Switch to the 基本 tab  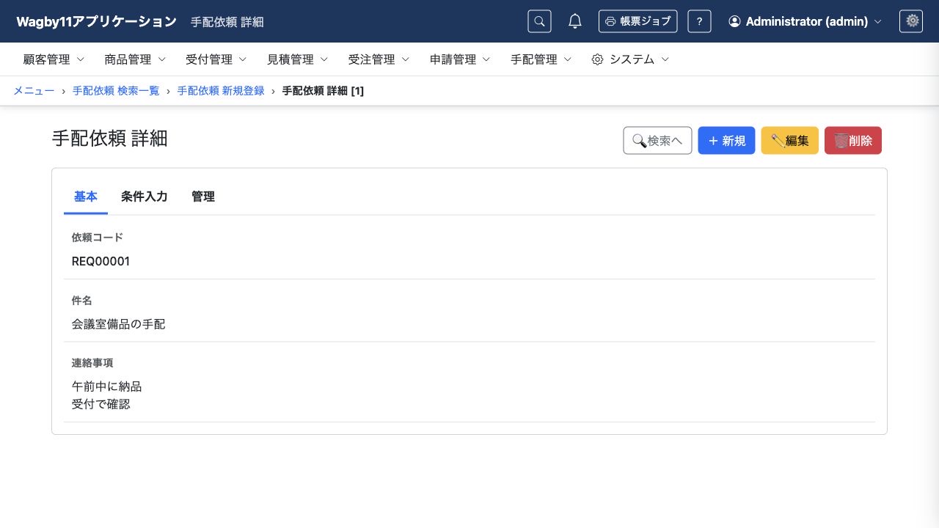coord(86,197)
